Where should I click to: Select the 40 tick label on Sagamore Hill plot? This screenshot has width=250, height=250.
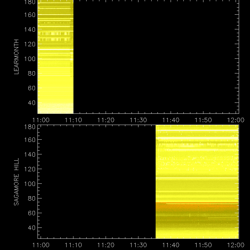[x=32, y=228]
